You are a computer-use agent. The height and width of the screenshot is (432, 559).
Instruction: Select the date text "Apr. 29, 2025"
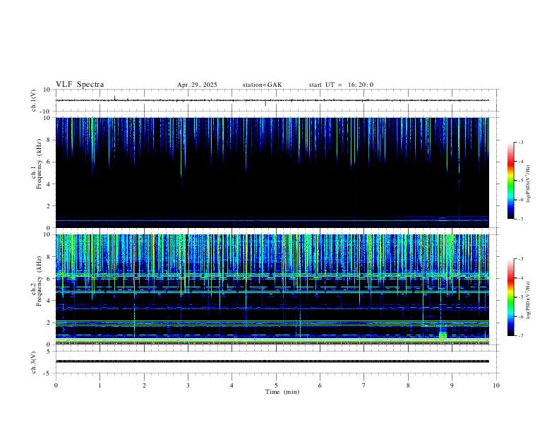(197, 85)
